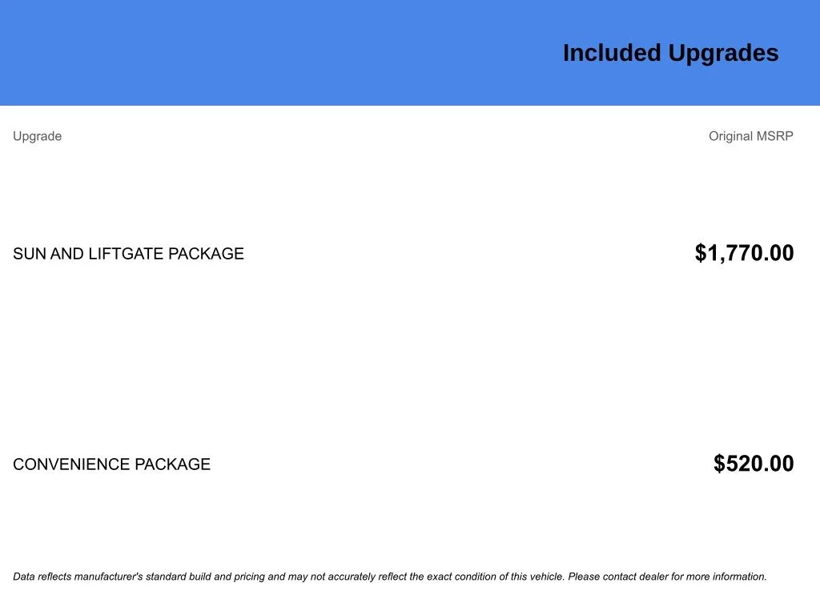
Task: Click the word "pricing" in the disclaimer
Action: (250, 577)
